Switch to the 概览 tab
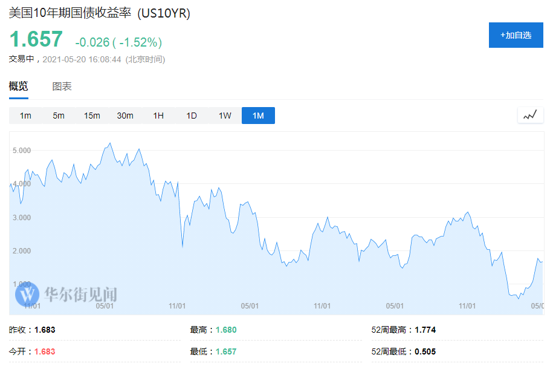553x369 pixels. pos(18,87)
